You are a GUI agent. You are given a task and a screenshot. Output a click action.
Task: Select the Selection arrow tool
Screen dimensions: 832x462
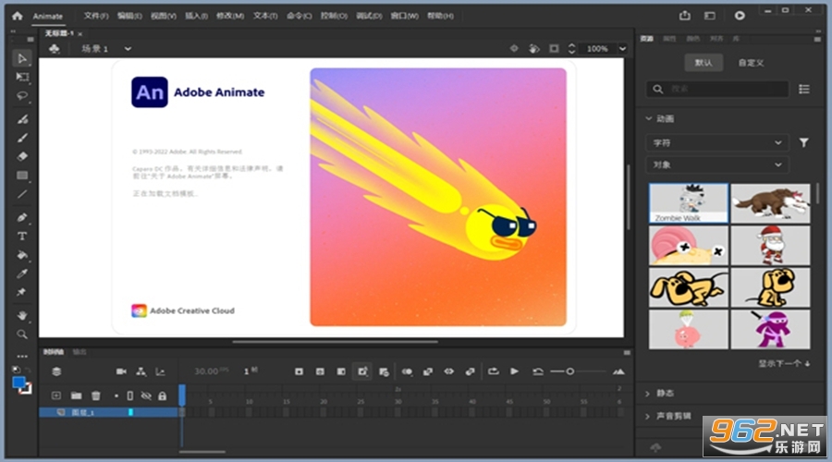(22, 58)
